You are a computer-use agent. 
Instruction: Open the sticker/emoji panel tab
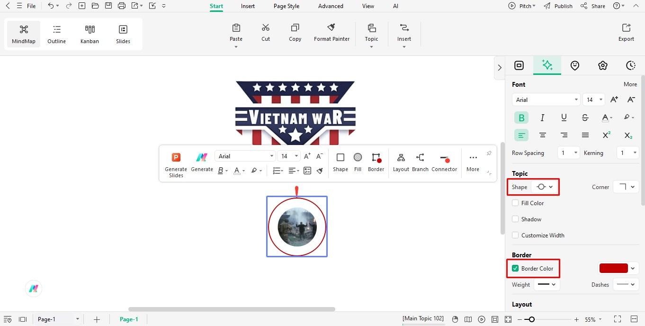575,65
